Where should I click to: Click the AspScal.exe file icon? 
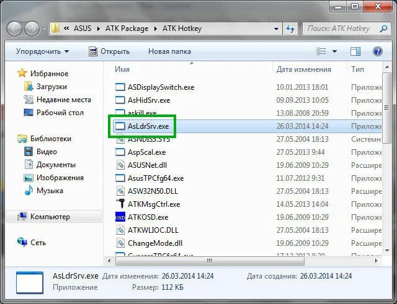click(x=120, y=152)
